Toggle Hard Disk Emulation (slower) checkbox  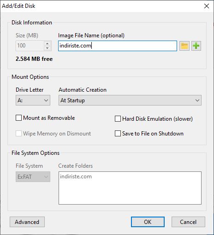118,119
